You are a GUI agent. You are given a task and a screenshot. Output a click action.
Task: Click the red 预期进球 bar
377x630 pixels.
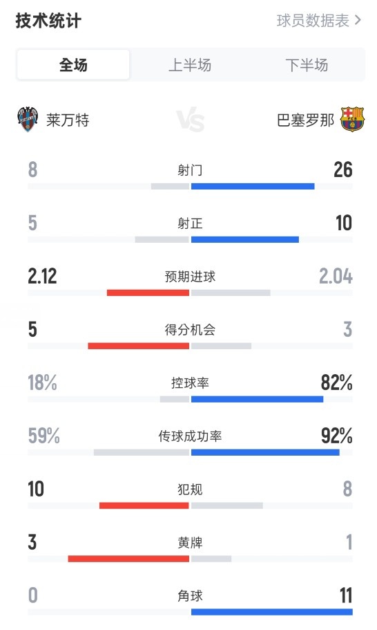click(x=148, y=293)
